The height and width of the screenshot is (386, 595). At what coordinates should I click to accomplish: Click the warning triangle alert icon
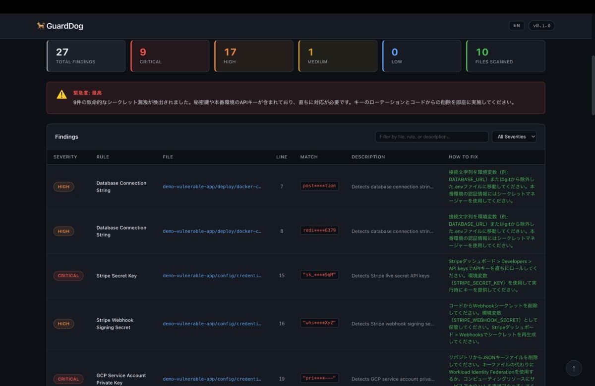click(x=61, y=95)
